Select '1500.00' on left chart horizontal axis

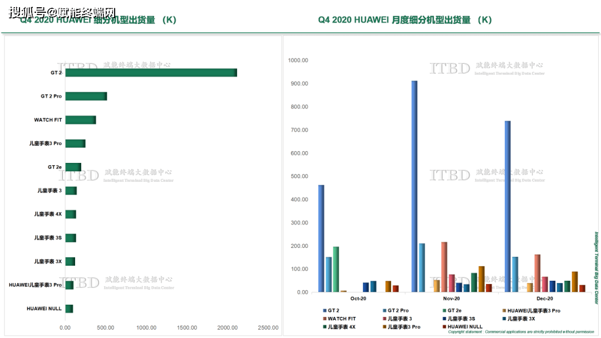[187, 327]
